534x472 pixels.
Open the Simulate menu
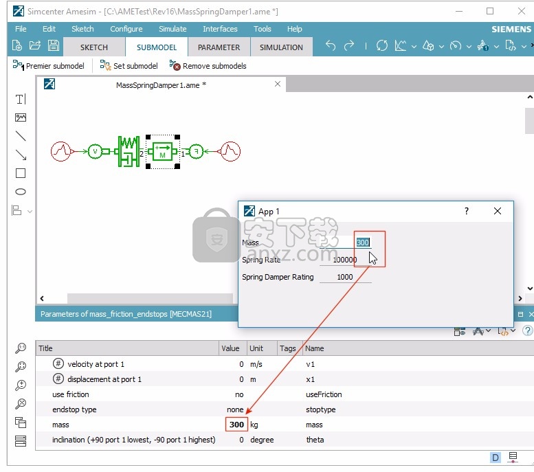pos(173,29)
